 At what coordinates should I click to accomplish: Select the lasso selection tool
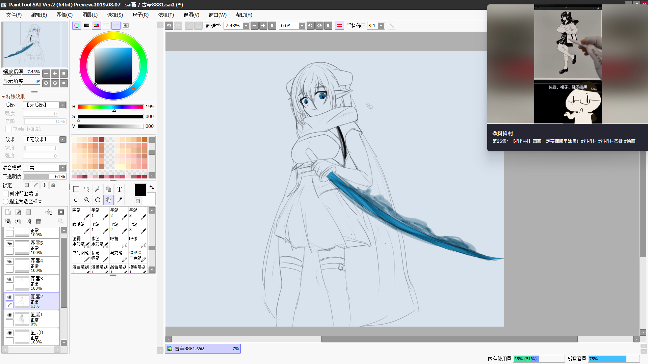(x=87, y=189)
